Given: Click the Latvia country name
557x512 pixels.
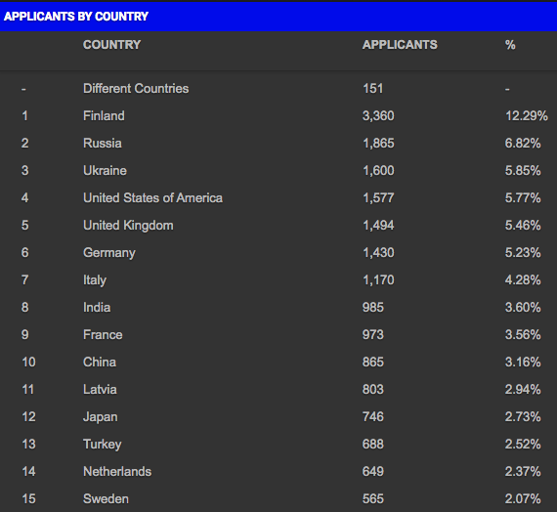Looking at the screenshot, I should coord(100,390).
